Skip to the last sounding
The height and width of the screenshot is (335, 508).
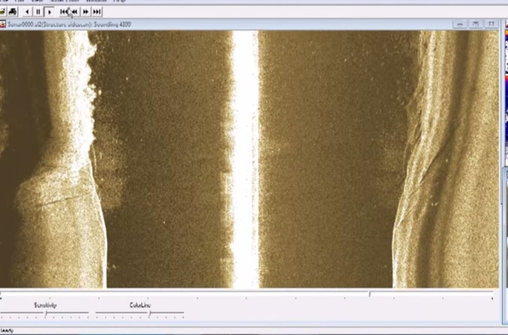[x=97, y=12]
